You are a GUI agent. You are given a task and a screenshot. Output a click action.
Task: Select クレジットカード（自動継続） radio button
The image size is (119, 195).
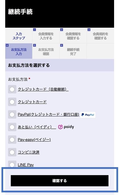coord(12,89)
